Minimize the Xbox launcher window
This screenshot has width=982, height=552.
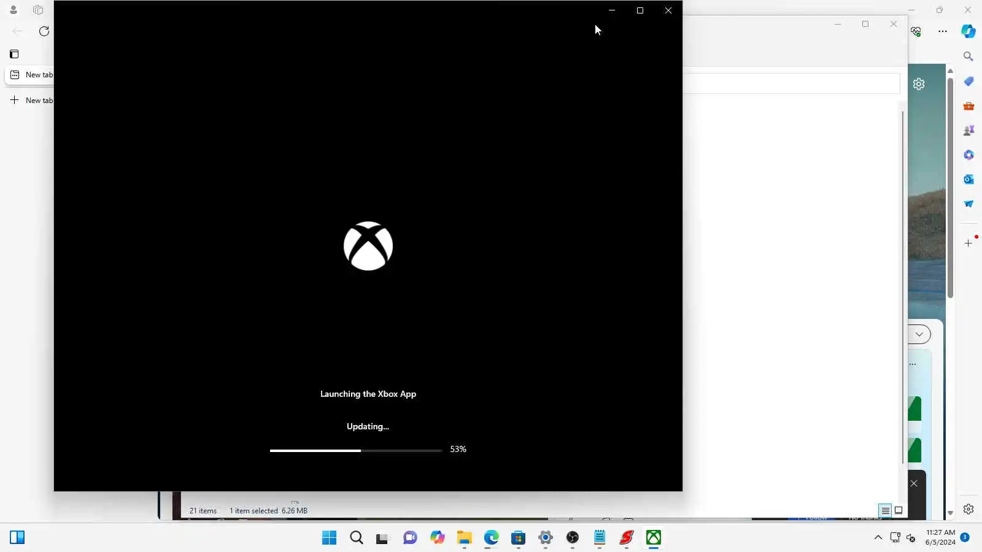612,10
